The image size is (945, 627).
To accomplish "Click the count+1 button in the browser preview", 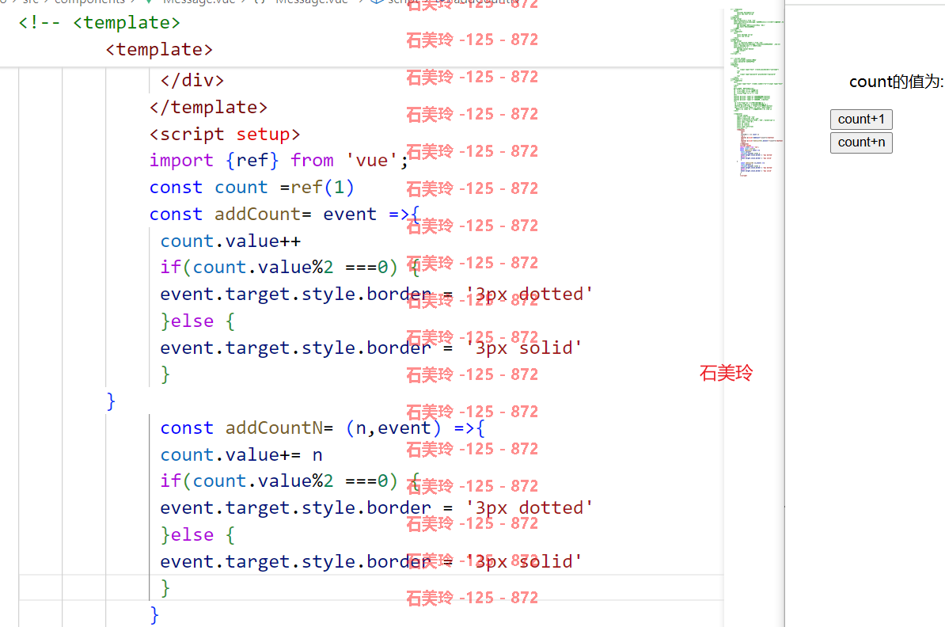I will coord(860,120).
